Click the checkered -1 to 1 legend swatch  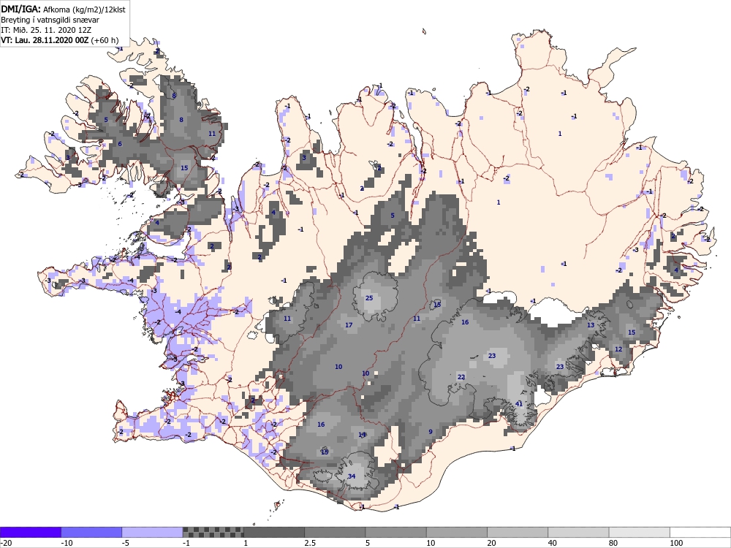[x=213, y=532]
